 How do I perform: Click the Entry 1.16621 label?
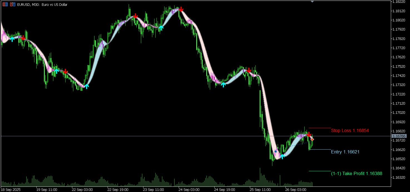(345, 152)
